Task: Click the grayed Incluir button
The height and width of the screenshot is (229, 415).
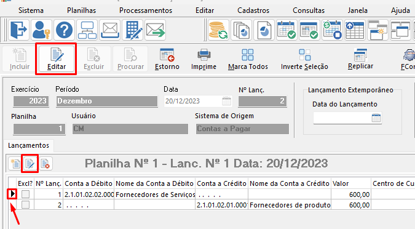Action: [20, 59]
